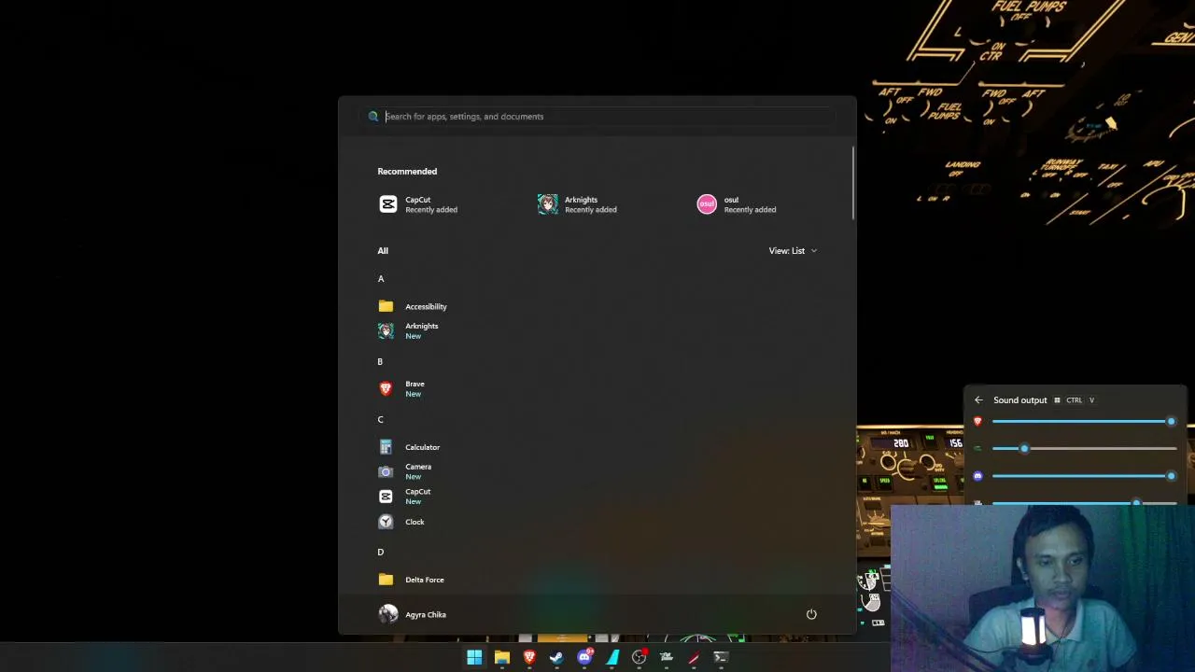1195x672 pixels.
Task: Mute Brave in the Sound output panel
Action: pyautogui.click(x=977, y=422)
